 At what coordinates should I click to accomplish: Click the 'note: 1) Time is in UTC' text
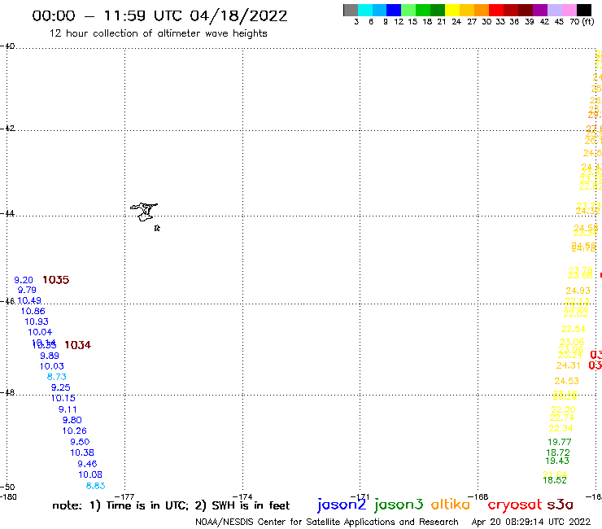(120, 505)
